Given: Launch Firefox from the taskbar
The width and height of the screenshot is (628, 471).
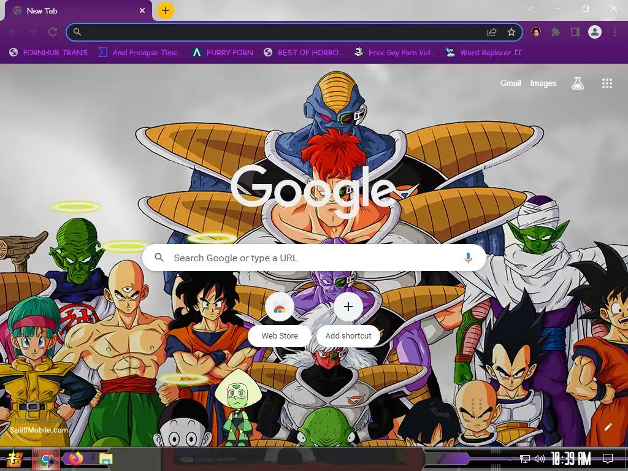Looking at the screenshot, I should (x=75, y=459).
